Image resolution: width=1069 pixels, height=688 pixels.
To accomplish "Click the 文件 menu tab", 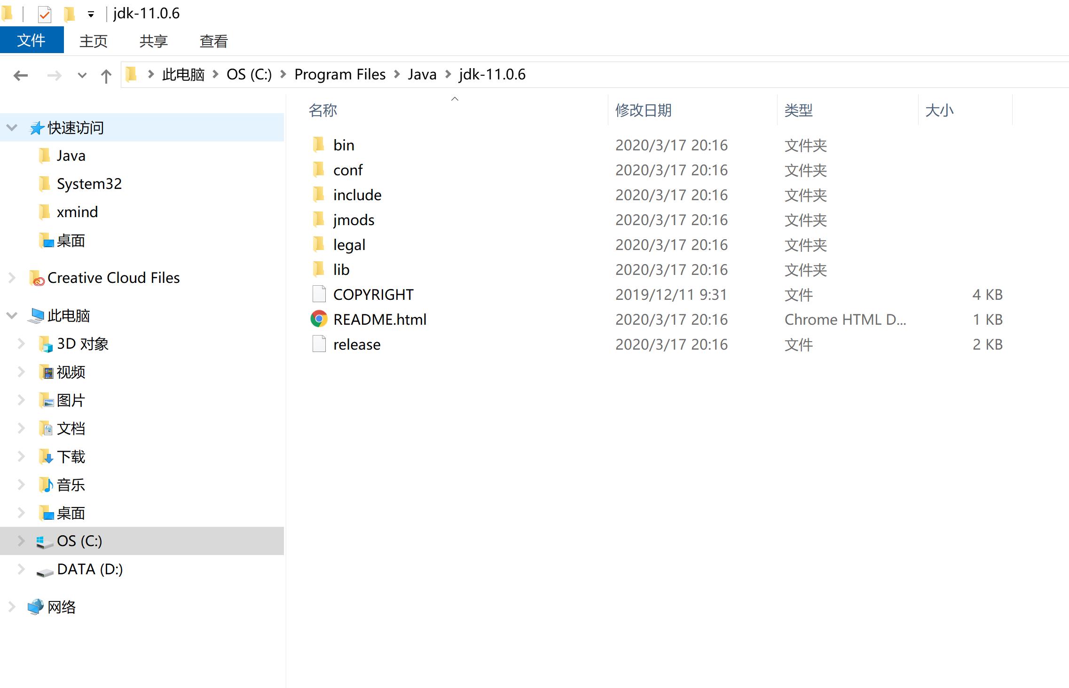I will 31,40.
